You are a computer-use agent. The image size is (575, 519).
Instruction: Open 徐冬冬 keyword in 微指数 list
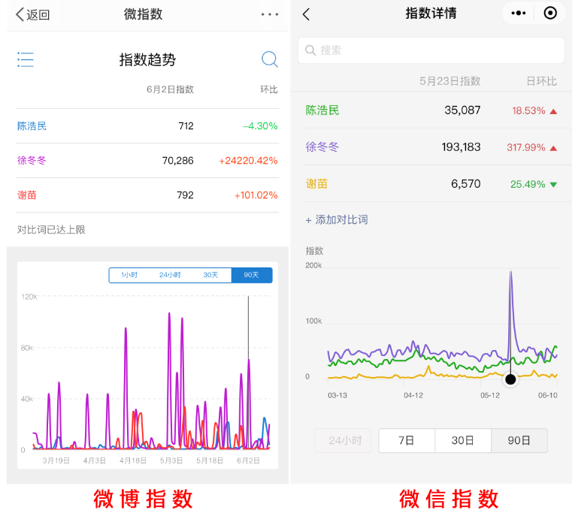click(32, 161)
